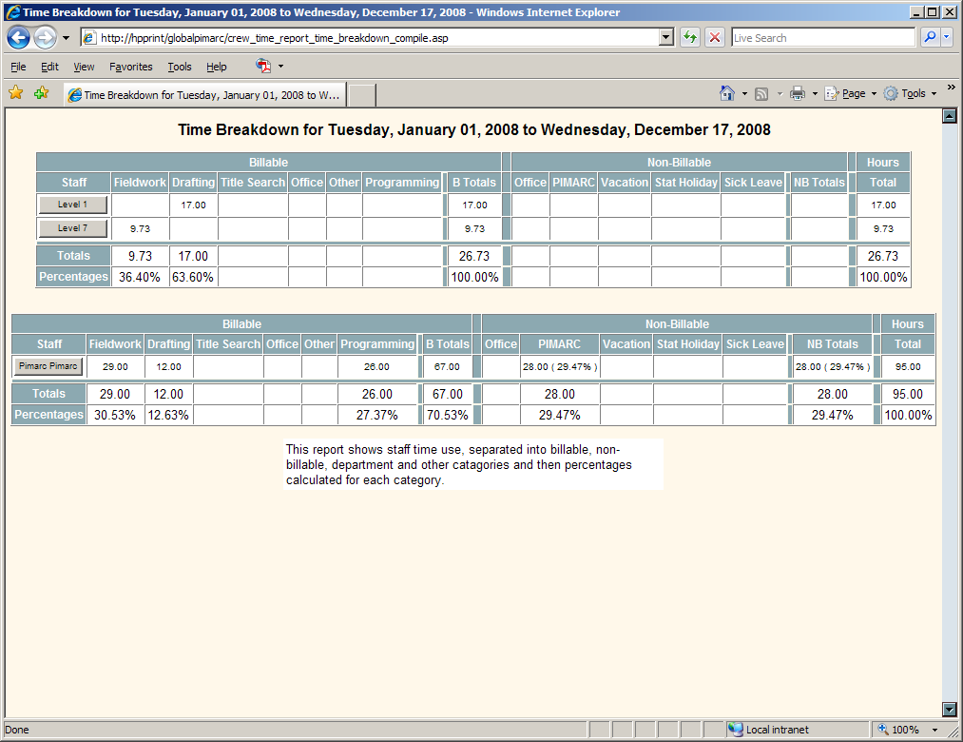The height and width of the screenshot is (742, 963).
Task: Open the View menu
Action: [x=84, y=67]
